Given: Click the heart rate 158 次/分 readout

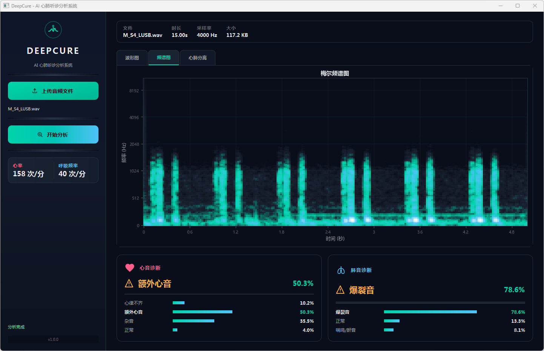Looking at the screenshot, I should (29, 174).
